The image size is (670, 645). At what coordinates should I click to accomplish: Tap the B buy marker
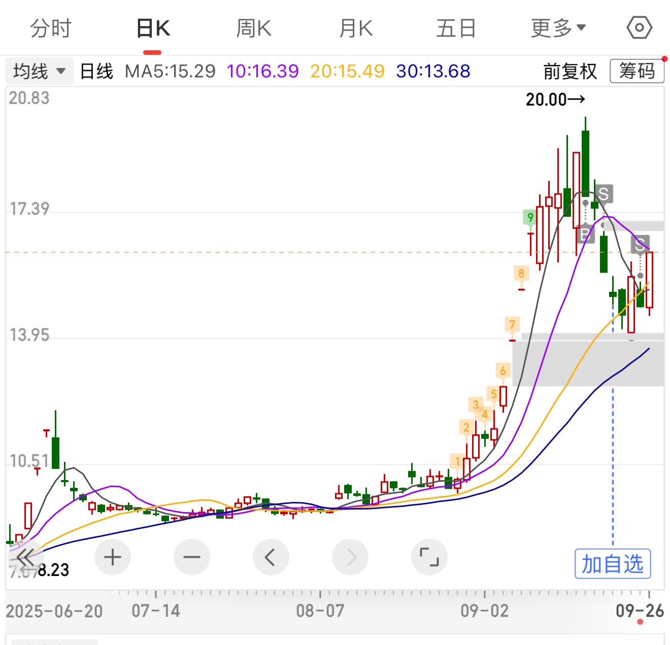click(x=585, y=234)
